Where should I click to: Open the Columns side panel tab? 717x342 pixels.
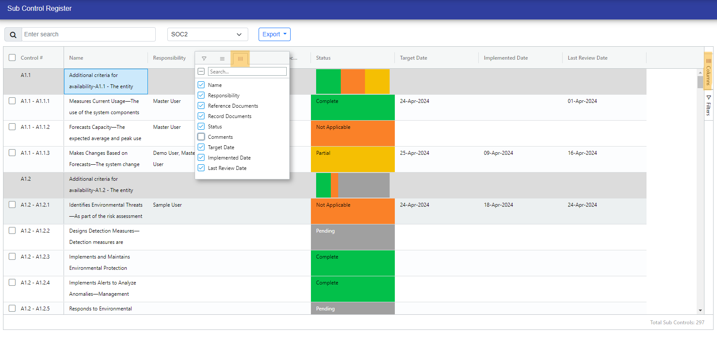coord(708,71)
